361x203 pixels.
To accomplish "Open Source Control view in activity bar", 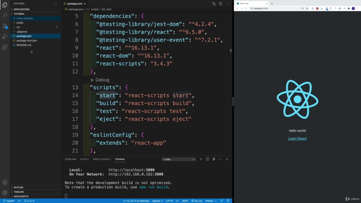I will (x=5, y=26).
